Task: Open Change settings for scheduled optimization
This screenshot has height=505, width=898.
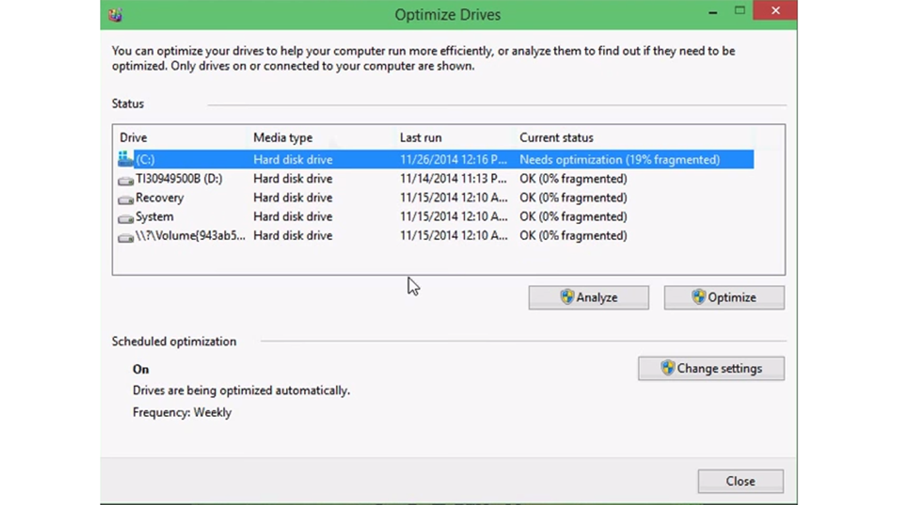Action: point(711,368)
